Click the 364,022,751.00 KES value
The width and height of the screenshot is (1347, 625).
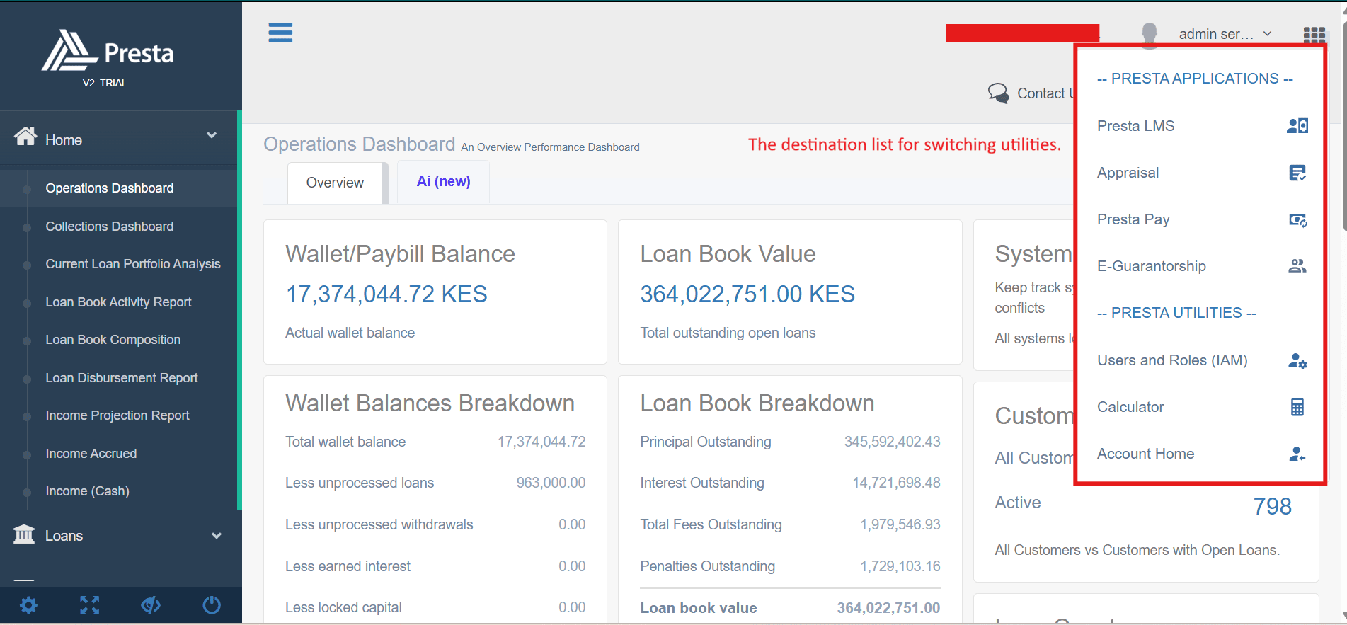coord(747,294)
